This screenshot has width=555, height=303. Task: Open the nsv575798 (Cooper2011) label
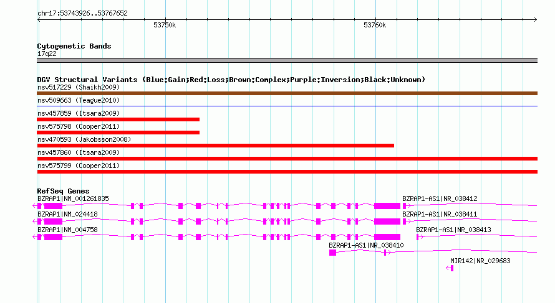pyautogui.click(x=79, y=126)
